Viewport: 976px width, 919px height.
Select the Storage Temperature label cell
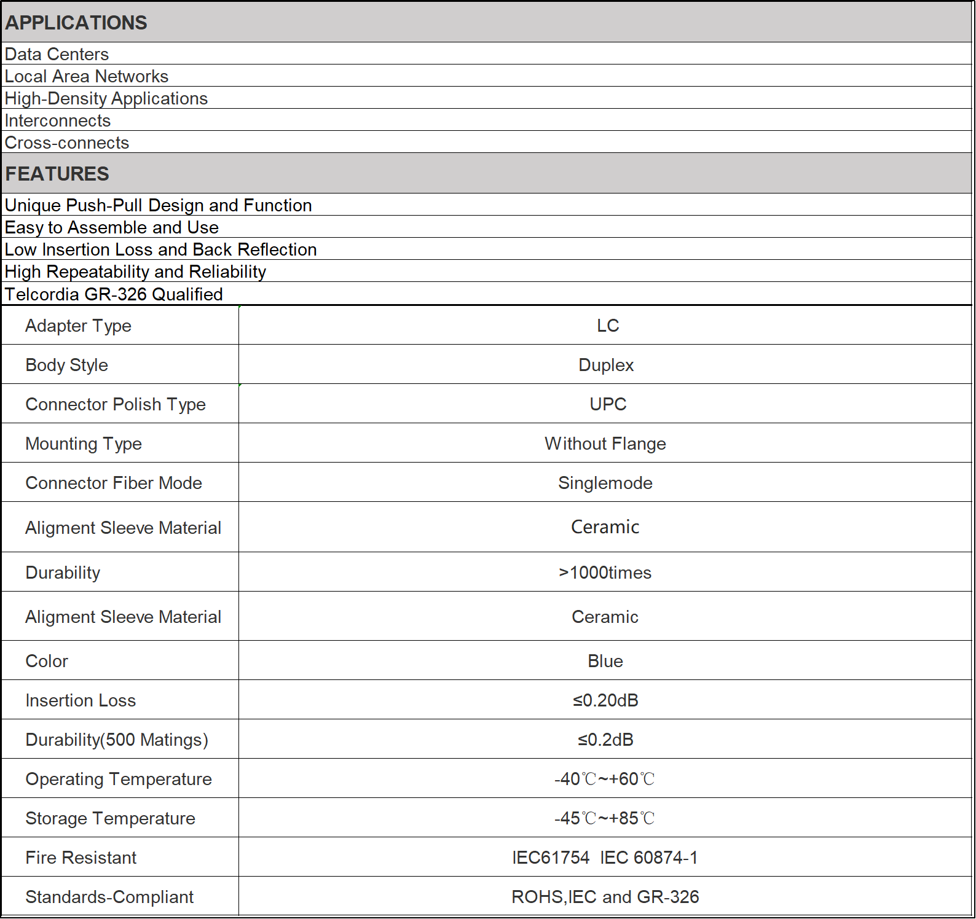(x=111, y=818)
